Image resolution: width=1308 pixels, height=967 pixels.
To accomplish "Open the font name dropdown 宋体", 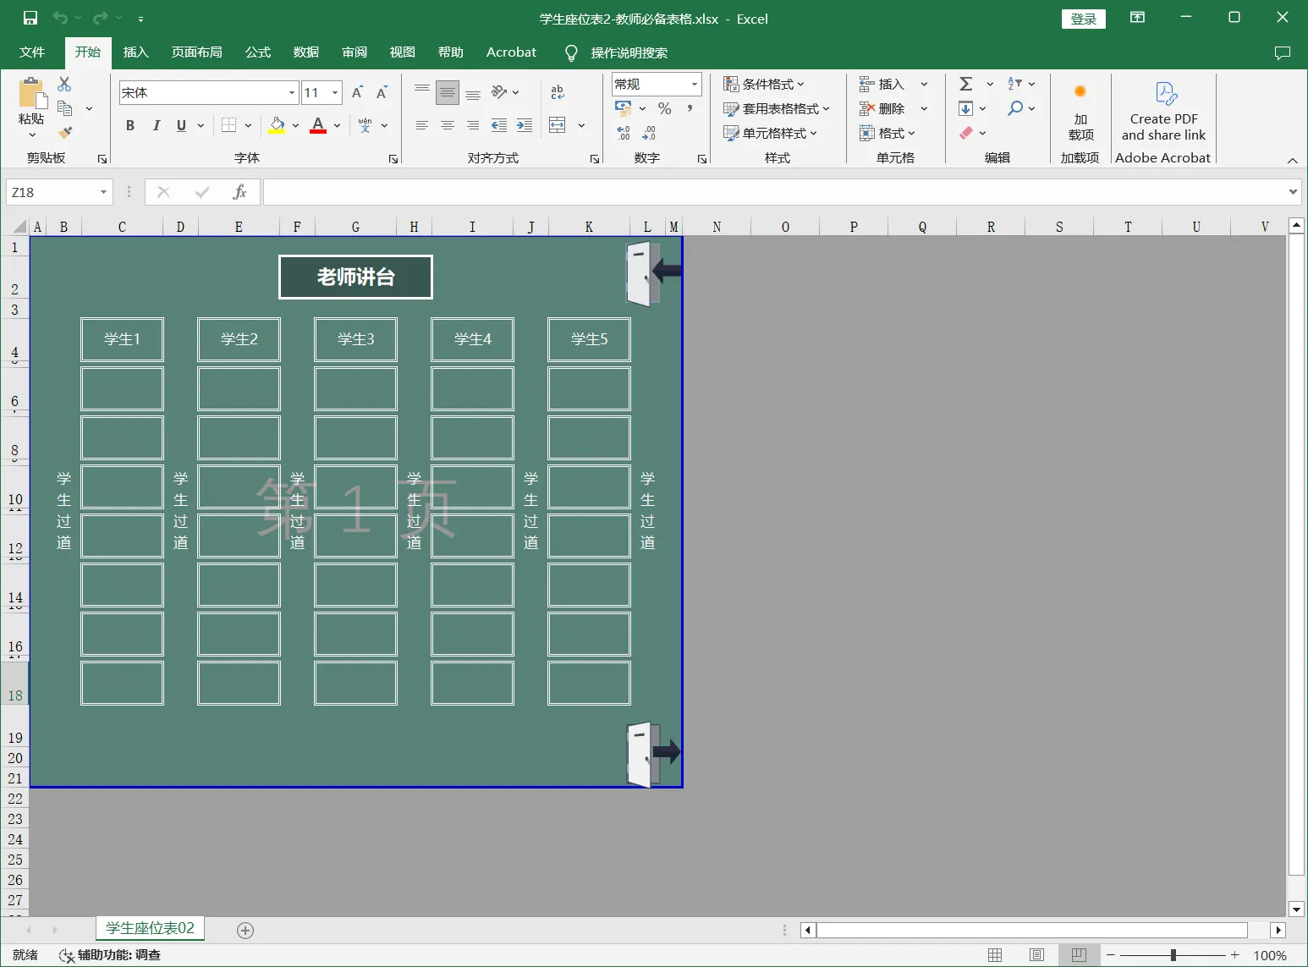I will coord(292,93).
